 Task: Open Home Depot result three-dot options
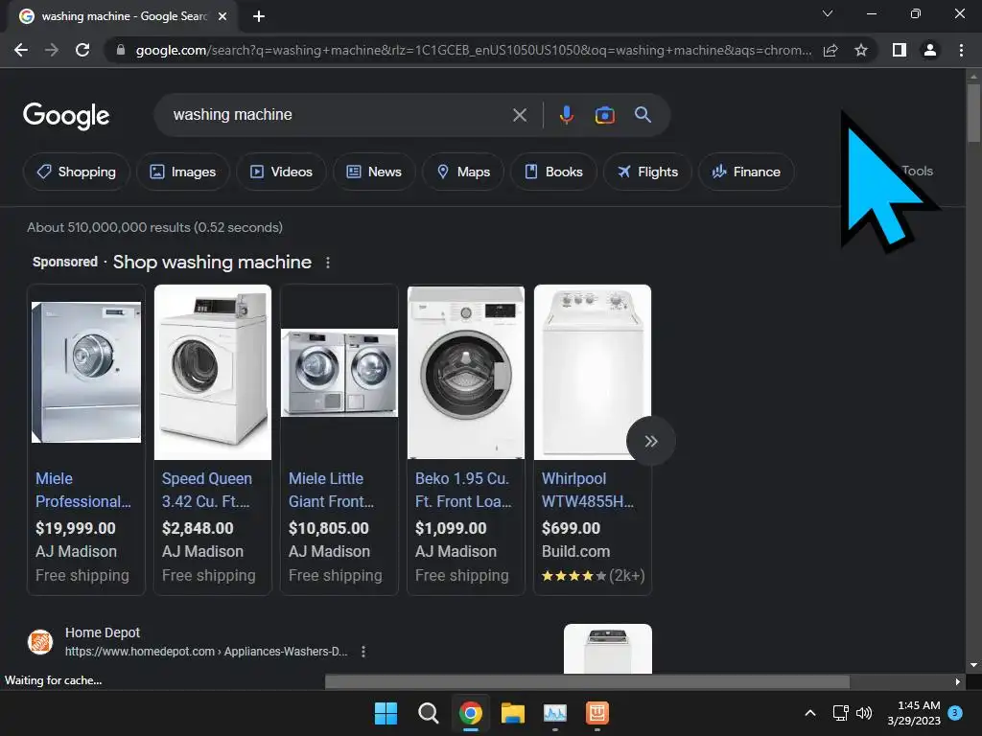point(363,652)
